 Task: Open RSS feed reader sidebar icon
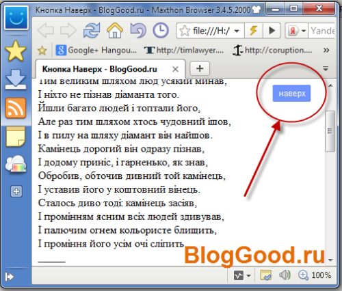tap(16, 108)
